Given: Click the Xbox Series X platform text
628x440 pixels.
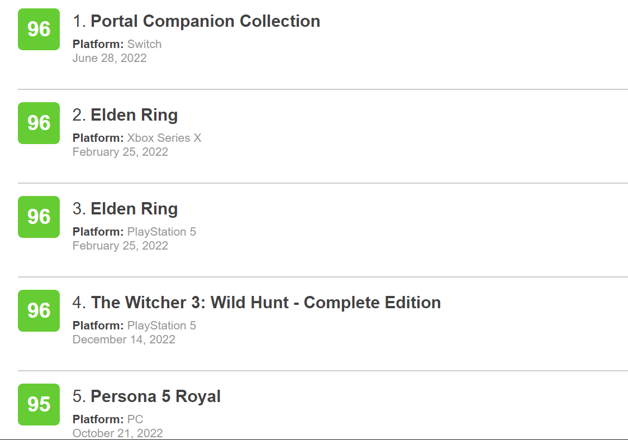Looking at the screenshot, I should [164, 138].
